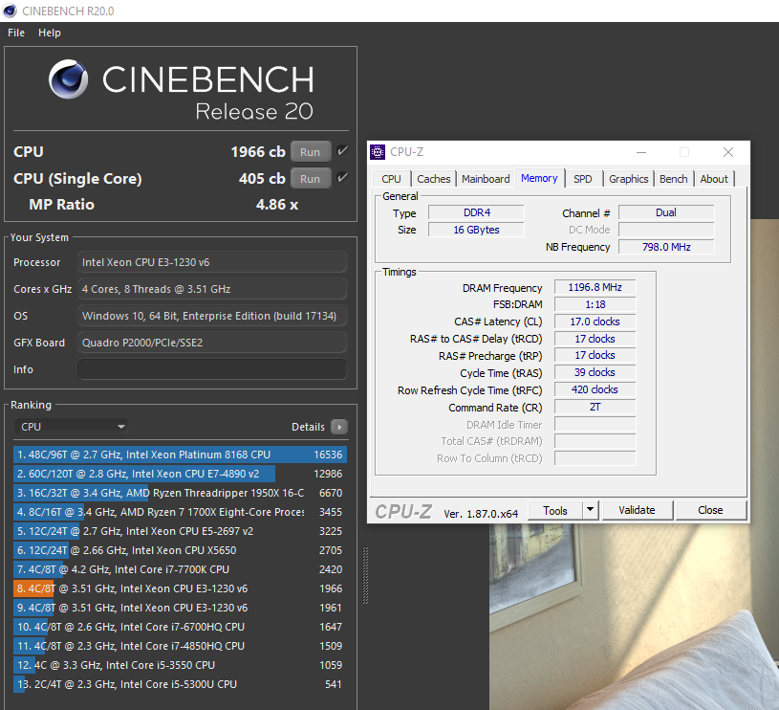The height and width of the screenshot is (710, 779).
Task: Select ranking row Core i7-4850HQ
Action: click(180, 646)
